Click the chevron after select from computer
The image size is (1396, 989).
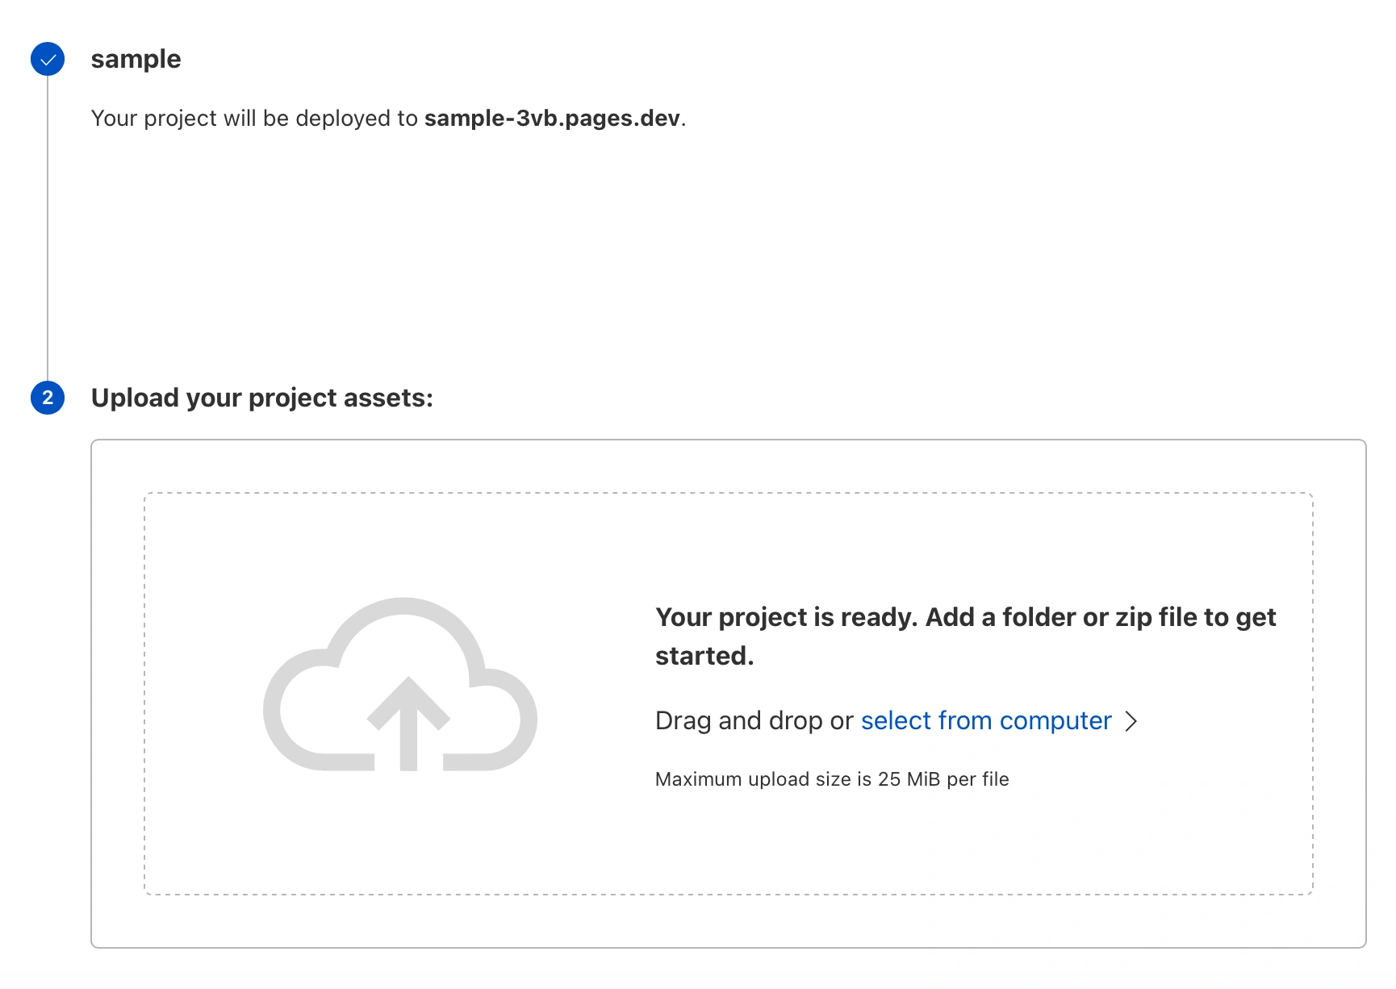[1131, 721]
